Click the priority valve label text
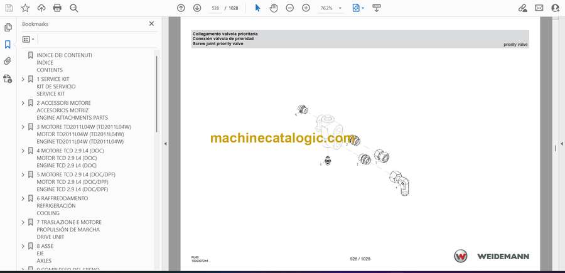The image size is (565, 273). (515, 45)
